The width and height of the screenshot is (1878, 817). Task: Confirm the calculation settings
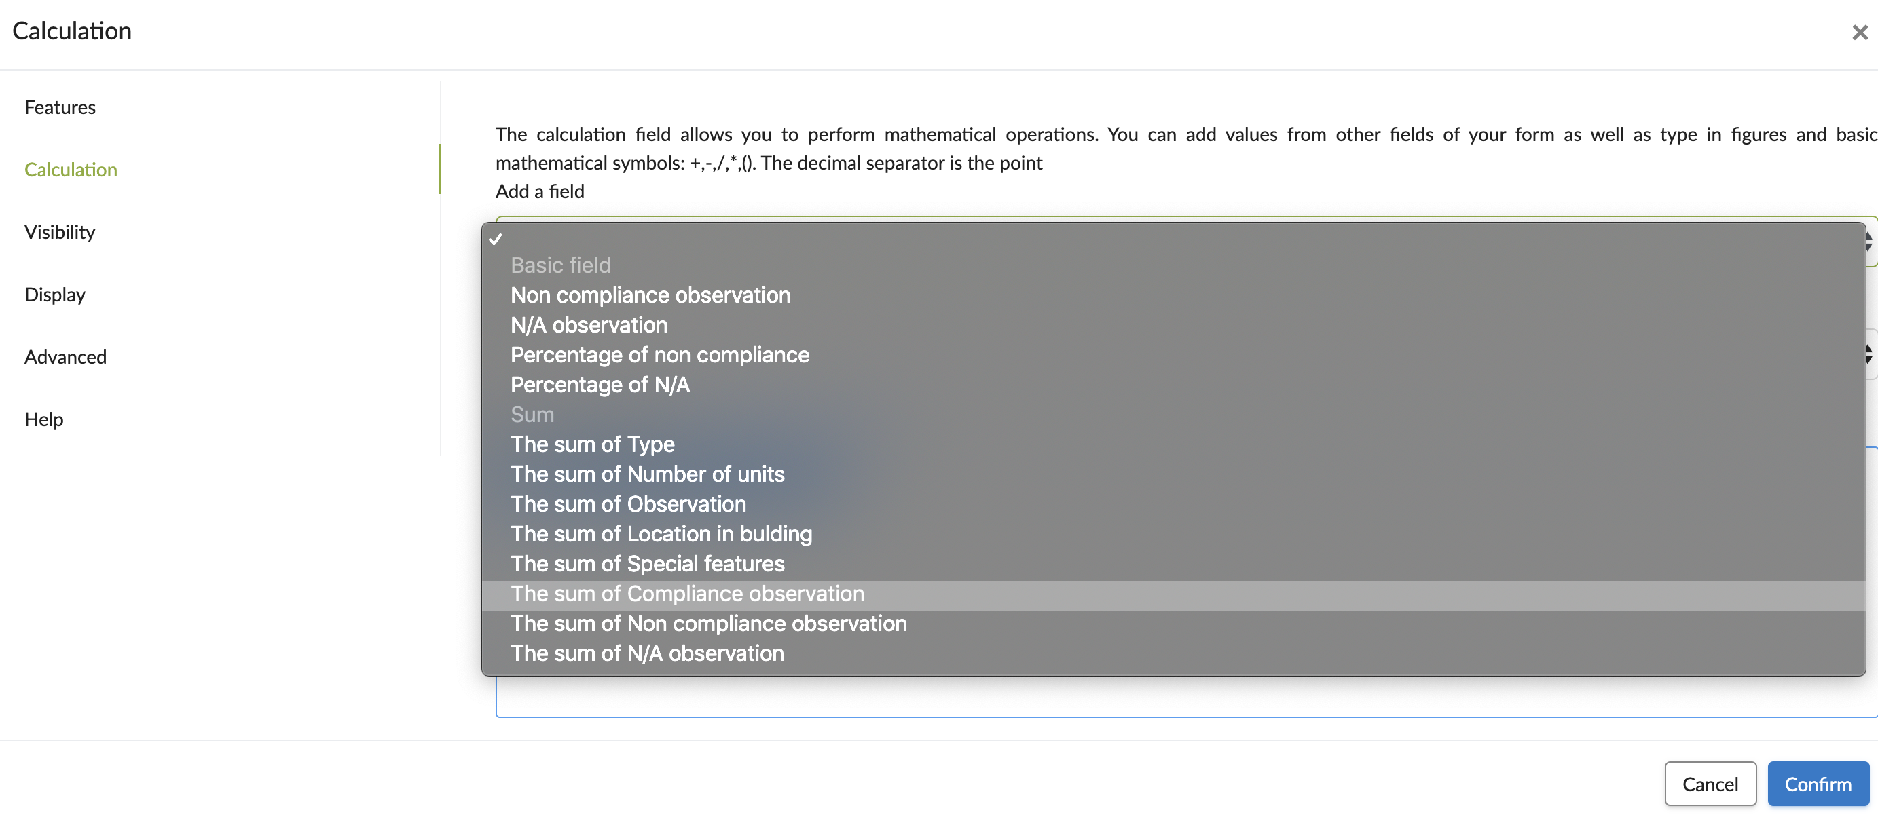(x=1818, y=784)
